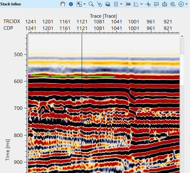Toggle the crosshair cursor tracking icon
Image resolution: width=190 pixels, height=173 pixels.
[x=148, y=4]
